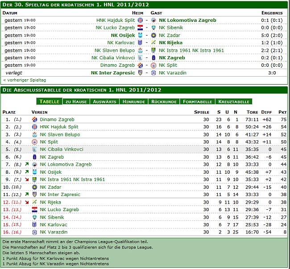Open the Hinrunde tab
The height and width of the screenshot is (269, 290).
coord(134,102)
